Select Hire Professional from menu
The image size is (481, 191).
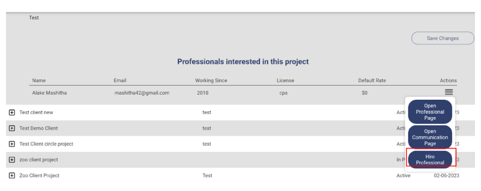430,160
